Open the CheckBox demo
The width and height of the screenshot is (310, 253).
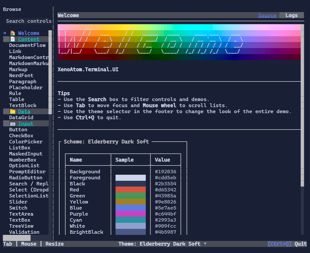coord(21,136)
